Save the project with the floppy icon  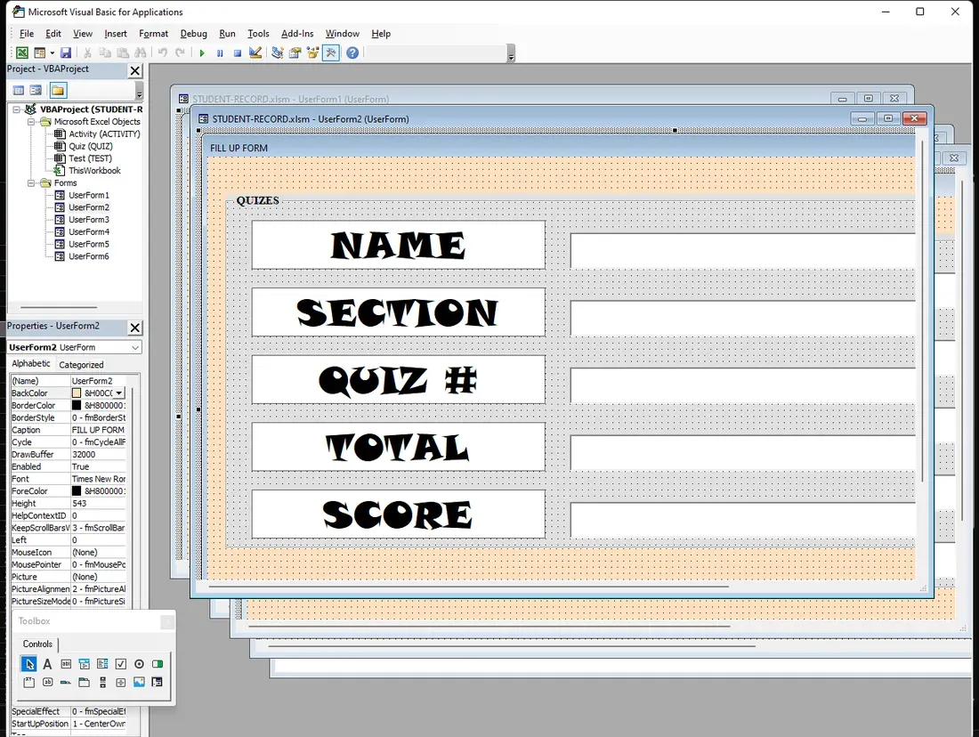(x=66, y=53)
